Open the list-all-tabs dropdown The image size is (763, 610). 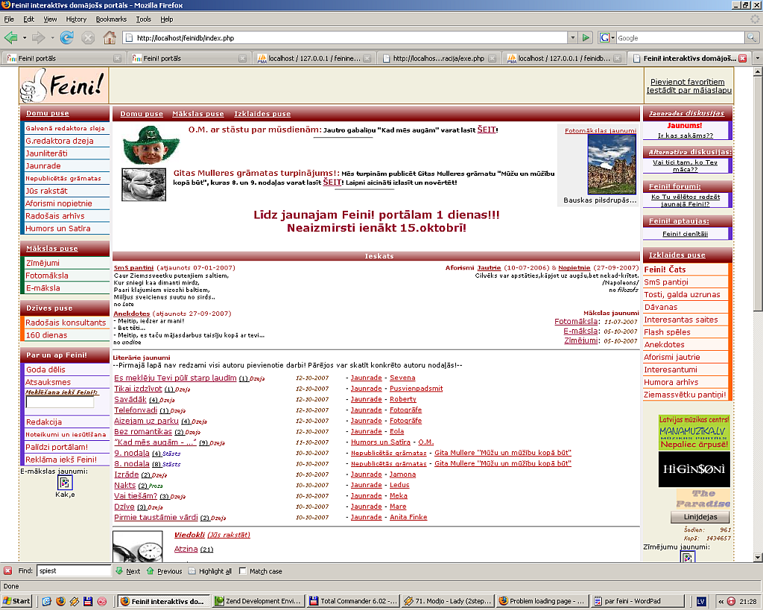pyautogui.click(x=757, y=58)
